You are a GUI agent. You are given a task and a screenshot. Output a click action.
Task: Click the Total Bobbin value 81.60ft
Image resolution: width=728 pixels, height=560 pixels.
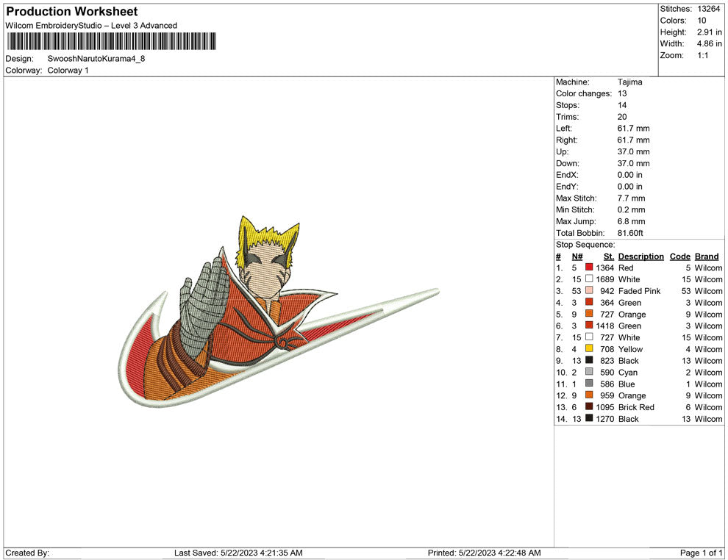630,233
